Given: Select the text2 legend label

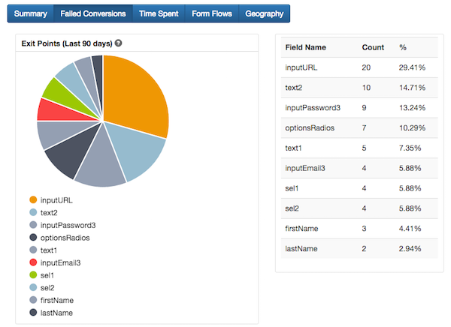Looking at the screenshot, I should pos(49,213).
